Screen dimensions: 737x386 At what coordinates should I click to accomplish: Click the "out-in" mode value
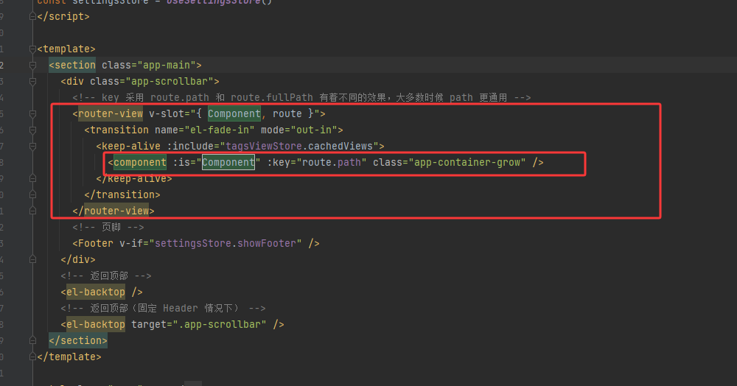coord(313,130)
